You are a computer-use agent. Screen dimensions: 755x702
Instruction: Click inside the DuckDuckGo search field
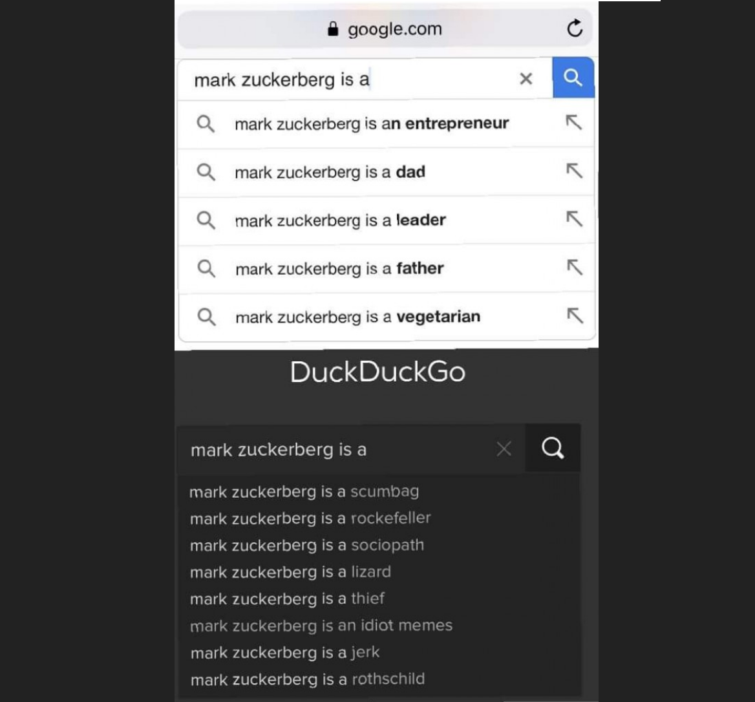point(337,450)
